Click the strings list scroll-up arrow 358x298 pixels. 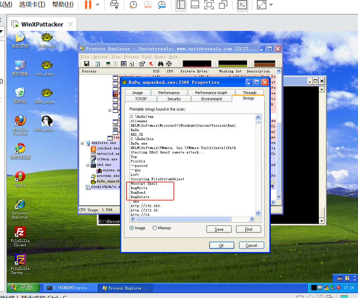pos(258,117)
